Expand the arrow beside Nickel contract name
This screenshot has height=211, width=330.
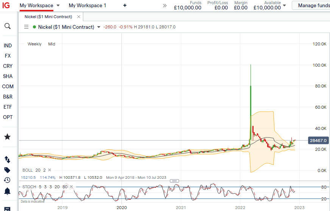98,27
